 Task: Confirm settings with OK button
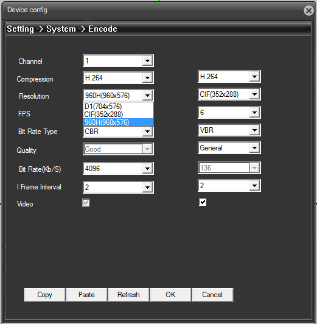(x=171, y=295)
